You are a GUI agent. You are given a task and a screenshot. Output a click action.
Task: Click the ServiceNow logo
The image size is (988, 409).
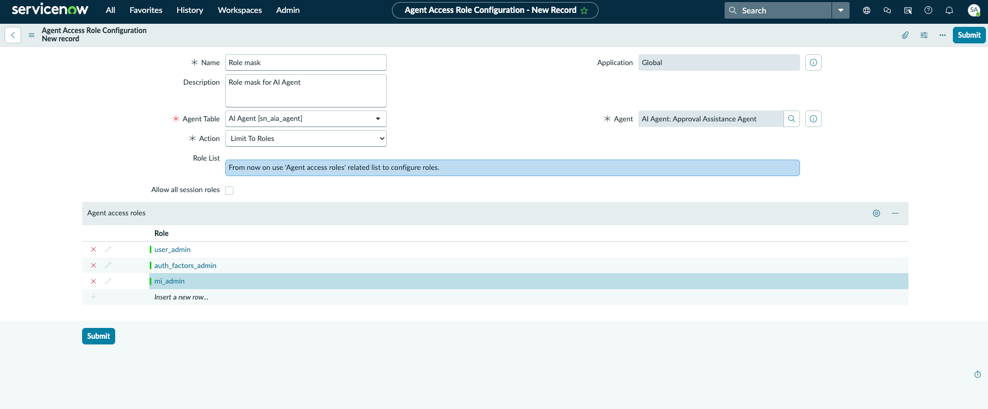[x=50, y=10]
